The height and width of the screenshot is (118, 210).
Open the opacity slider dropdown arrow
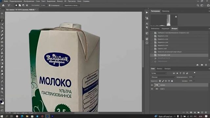194,77
